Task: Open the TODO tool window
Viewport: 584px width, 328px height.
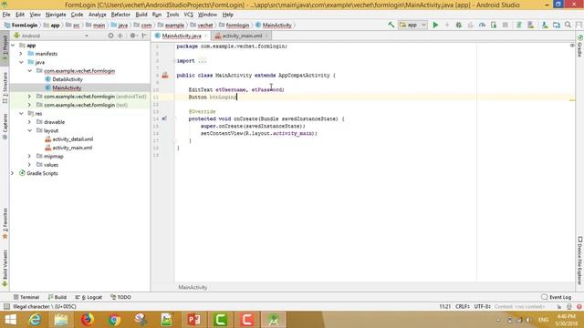Action: pos(120,297)
